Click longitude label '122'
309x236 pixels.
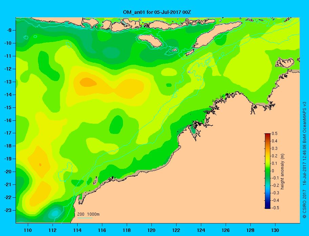tap(176, 230)
